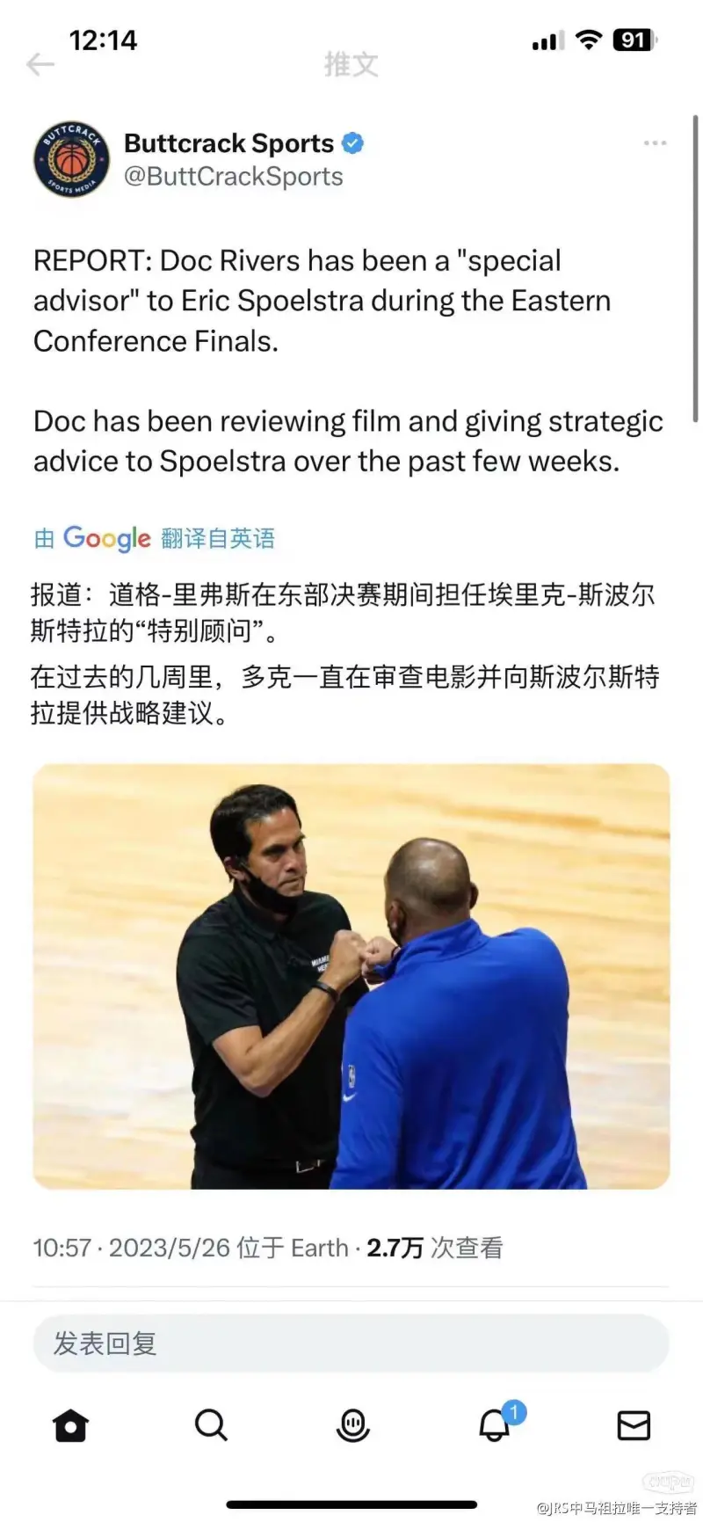Tap the 10:57 · 2023/5/26 timestamp
Screen dimensions: 703x1522
132,1248
